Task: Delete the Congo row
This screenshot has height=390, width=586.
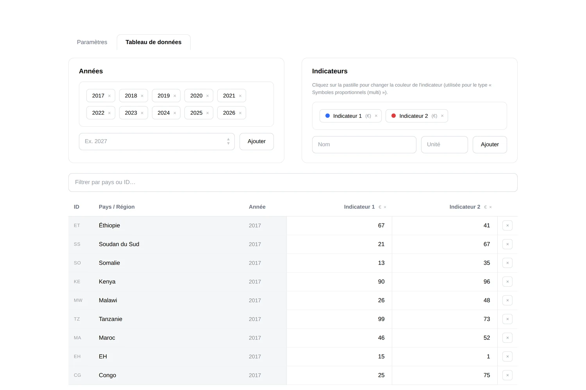Action: [507, 375]
